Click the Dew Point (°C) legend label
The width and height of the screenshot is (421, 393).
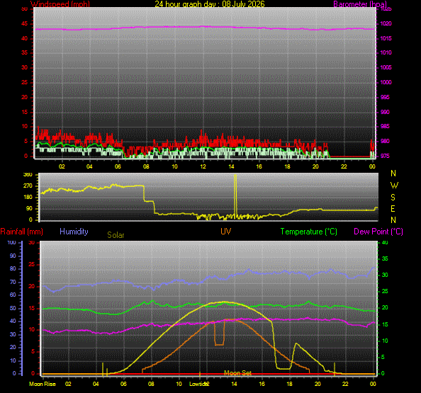[x=378, y=232]
